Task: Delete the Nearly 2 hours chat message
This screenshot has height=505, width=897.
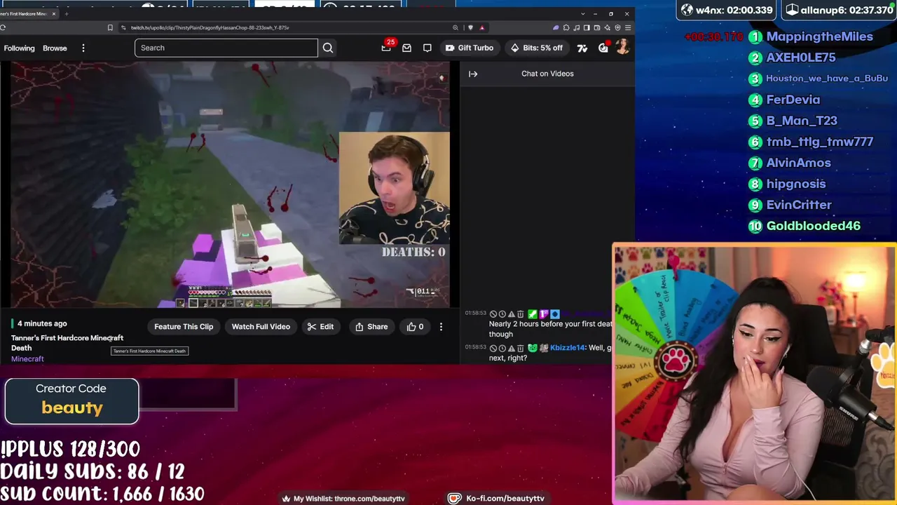Action: tap(520, 314)
